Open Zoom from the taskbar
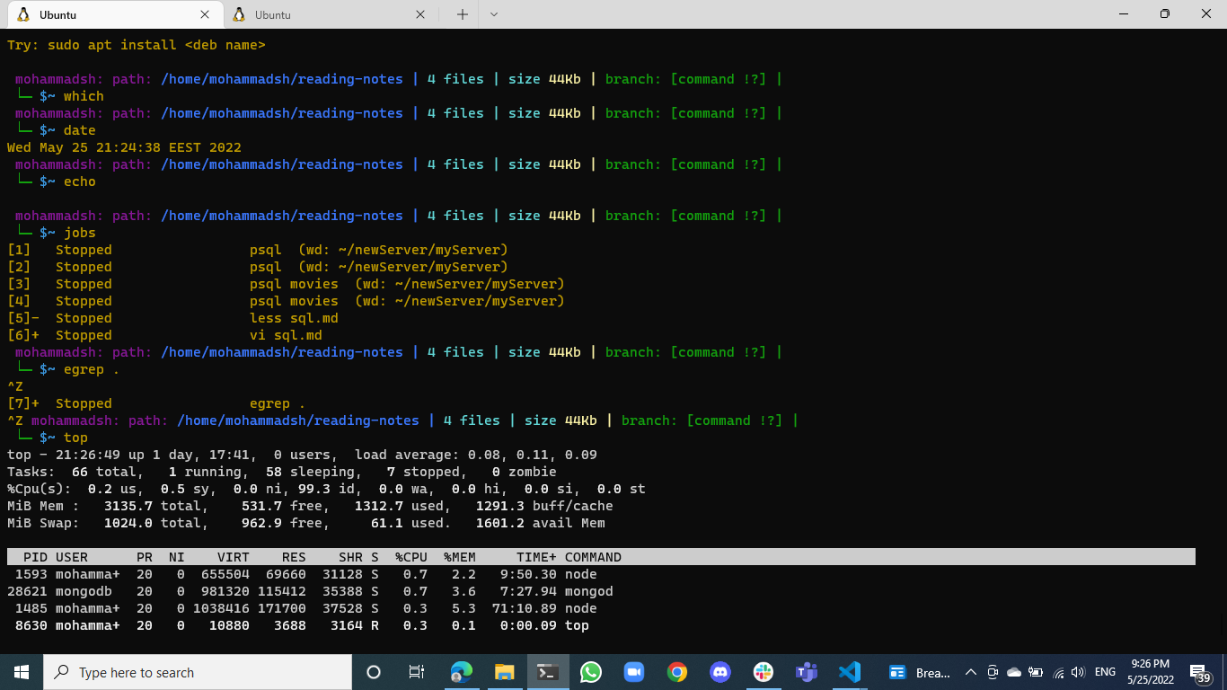Viewport: 1227px width, 690px height. coord(634,672)
